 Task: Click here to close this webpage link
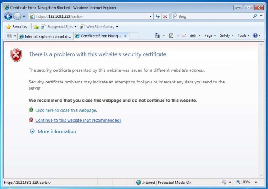[66, 110]
